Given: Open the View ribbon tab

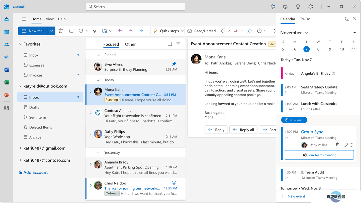Looking at the screenshot, I should [50, 19].
